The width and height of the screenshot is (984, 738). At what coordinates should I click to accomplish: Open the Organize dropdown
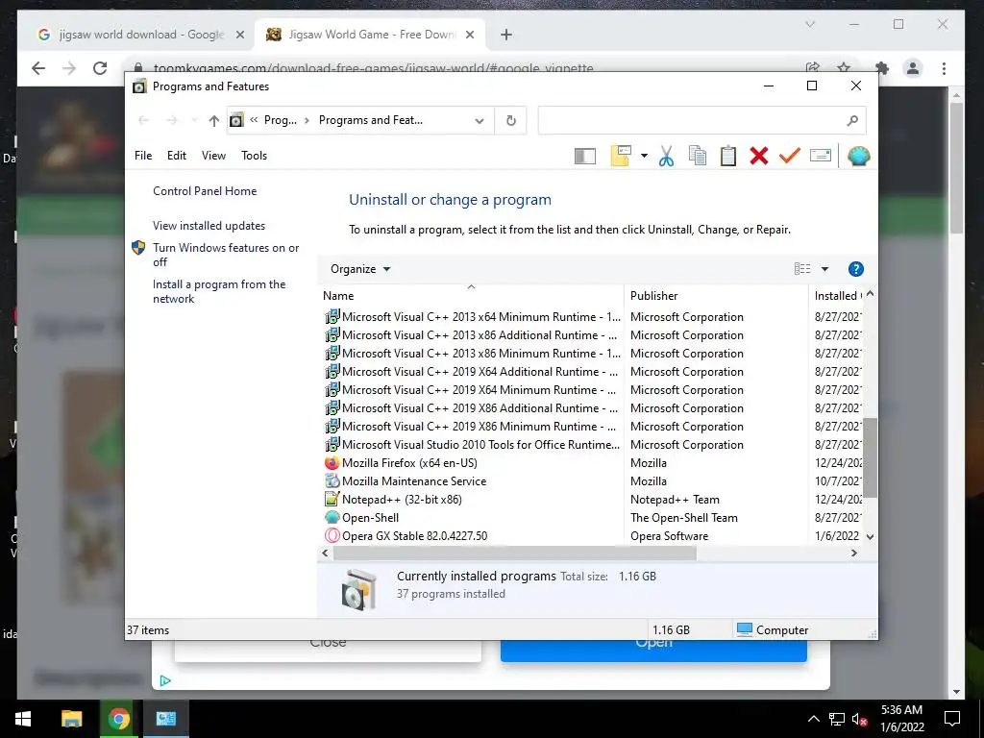pos(360,269)
